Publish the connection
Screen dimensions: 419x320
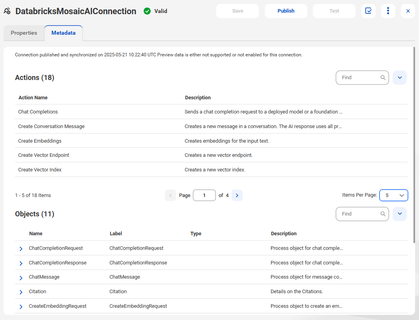point(286,11)
